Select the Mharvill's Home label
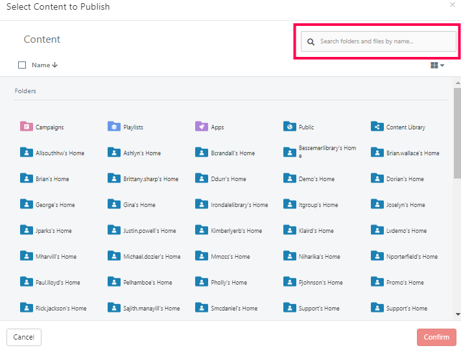461x348 pixels. (x=56, y=256)
